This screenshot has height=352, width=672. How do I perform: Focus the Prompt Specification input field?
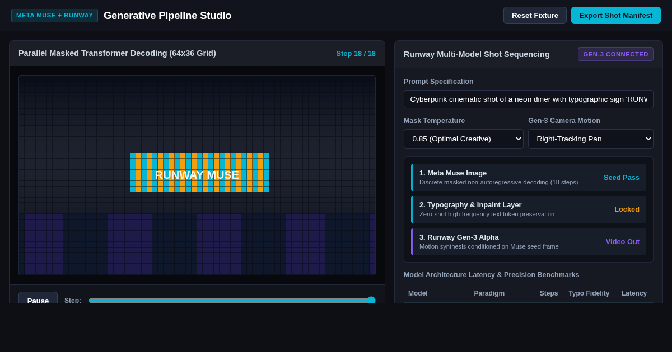[529, 99]
